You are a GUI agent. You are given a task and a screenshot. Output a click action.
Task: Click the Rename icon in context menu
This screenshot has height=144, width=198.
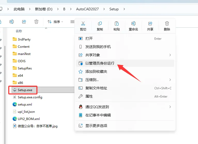point(133,23)
